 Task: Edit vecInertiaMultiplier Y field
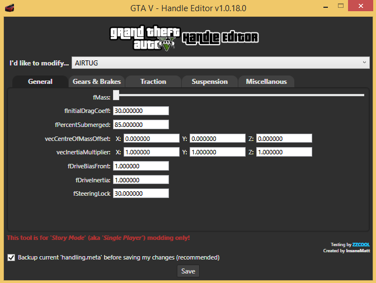point(218,152)
